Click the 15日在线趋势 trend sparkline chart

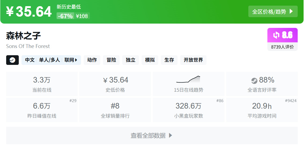(188, 79)
